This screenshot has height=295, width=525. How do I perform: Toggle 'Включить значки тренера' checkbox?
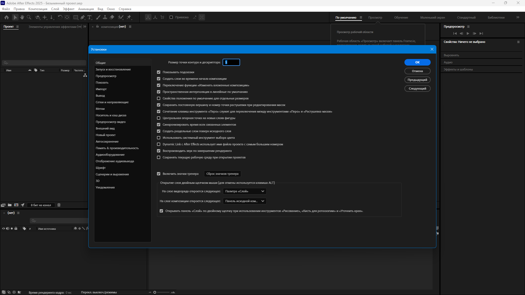(x=159, y=174)
